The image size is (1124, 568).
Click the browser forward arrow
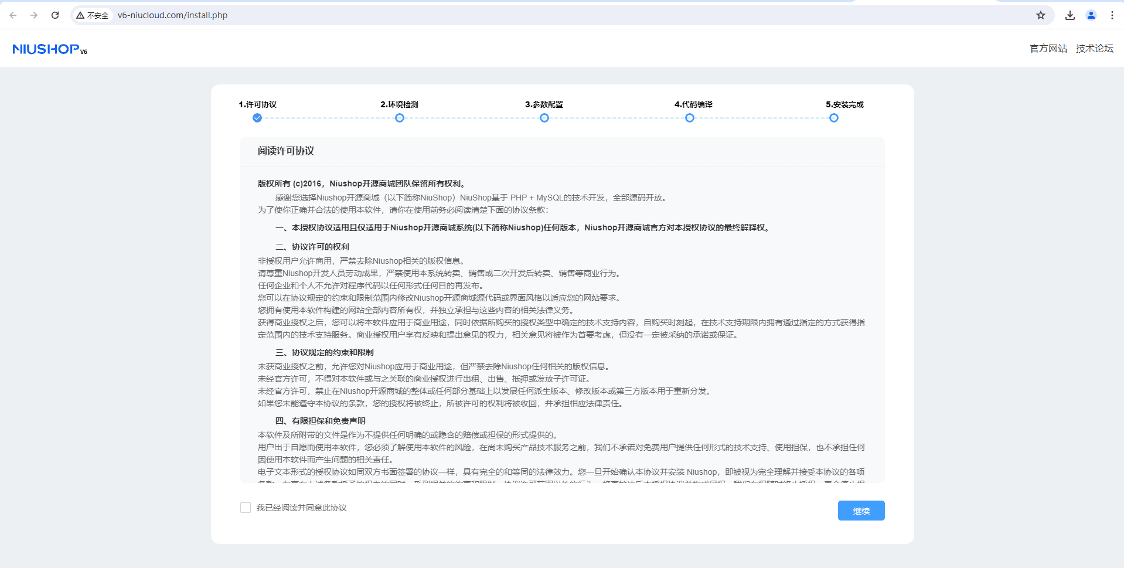tap(34, 15)
